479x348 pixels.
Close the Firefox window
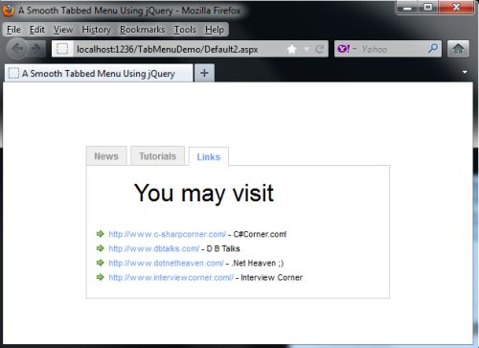click(x=456, y=7)
